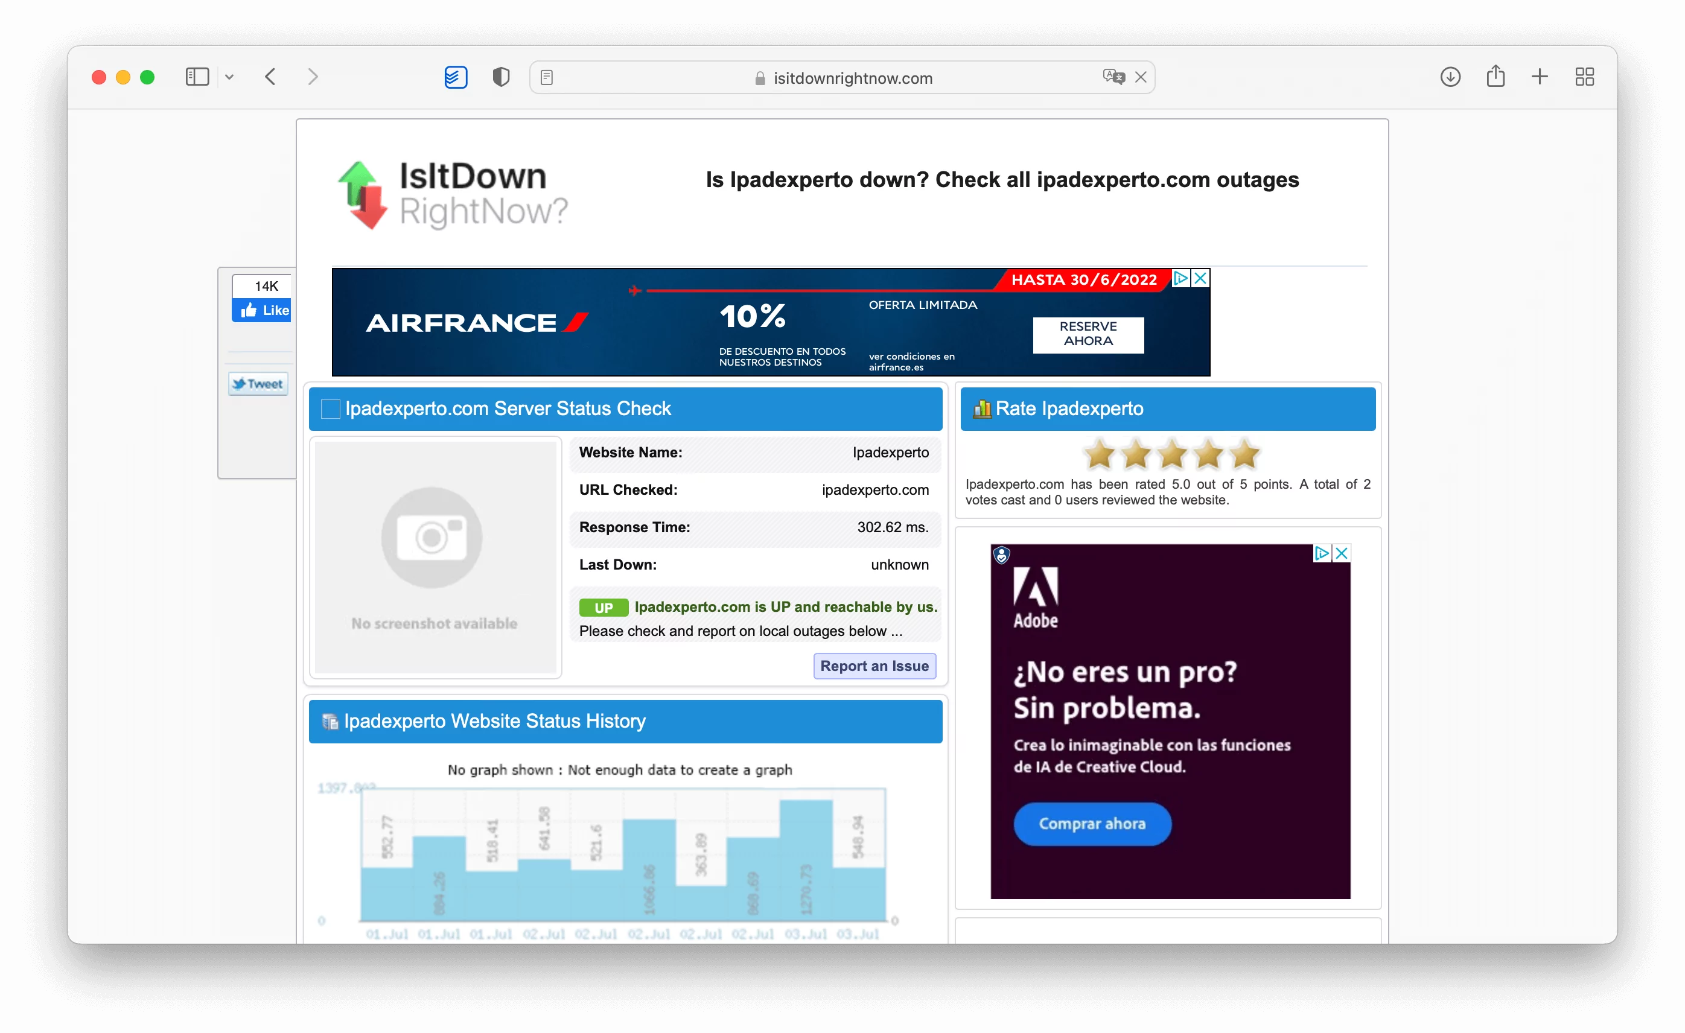Expand the browser tabs grid view
This screenshot has width=1685, height=1033.
click(x=1585, y=77)
